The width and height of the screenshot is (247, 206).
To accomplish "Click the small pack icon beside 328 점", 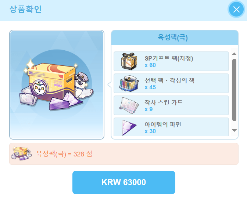I will (x=21, y=153).
